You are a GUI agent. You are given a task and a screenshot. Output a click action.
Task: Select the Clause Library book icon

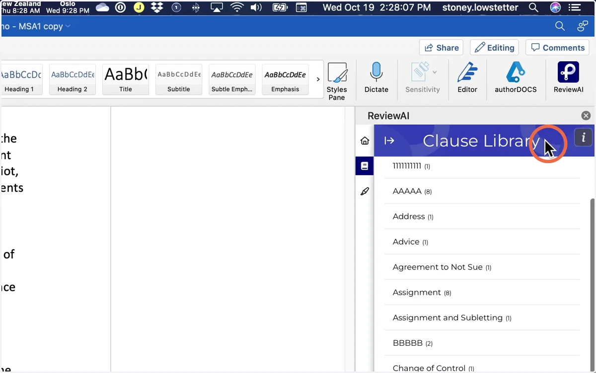point(365,166)
